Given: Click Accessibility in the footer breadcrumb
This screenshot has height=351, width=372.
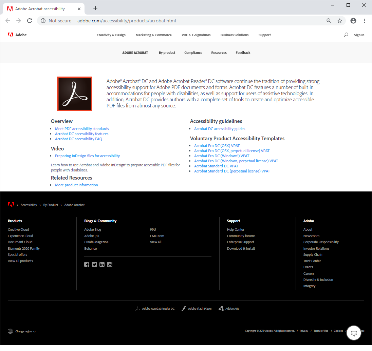Looking at the screenshot, I should 29,205.
